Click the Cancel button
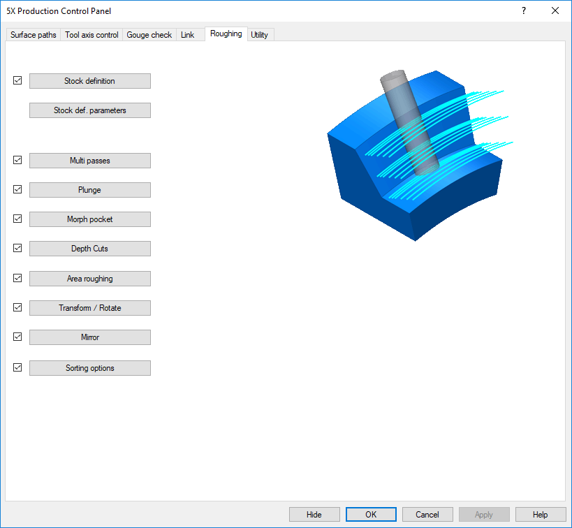 [427, 515]
